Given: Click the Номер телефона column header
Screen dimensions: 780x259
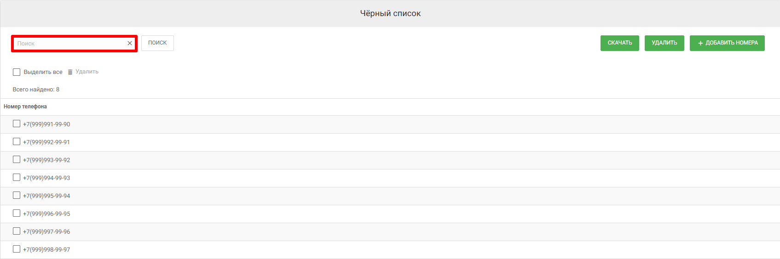Looking at the screenshot, I should click(x=25, y=107).
